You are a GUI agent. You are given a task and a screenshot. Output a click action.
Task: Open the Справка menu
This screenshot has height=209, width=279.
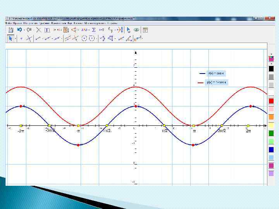click(x=112, y=23)
